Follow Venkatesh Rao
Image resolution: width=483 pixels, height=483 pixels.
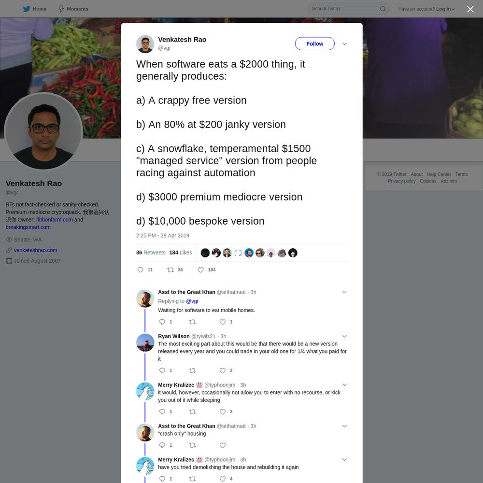[x=314, y=44]
